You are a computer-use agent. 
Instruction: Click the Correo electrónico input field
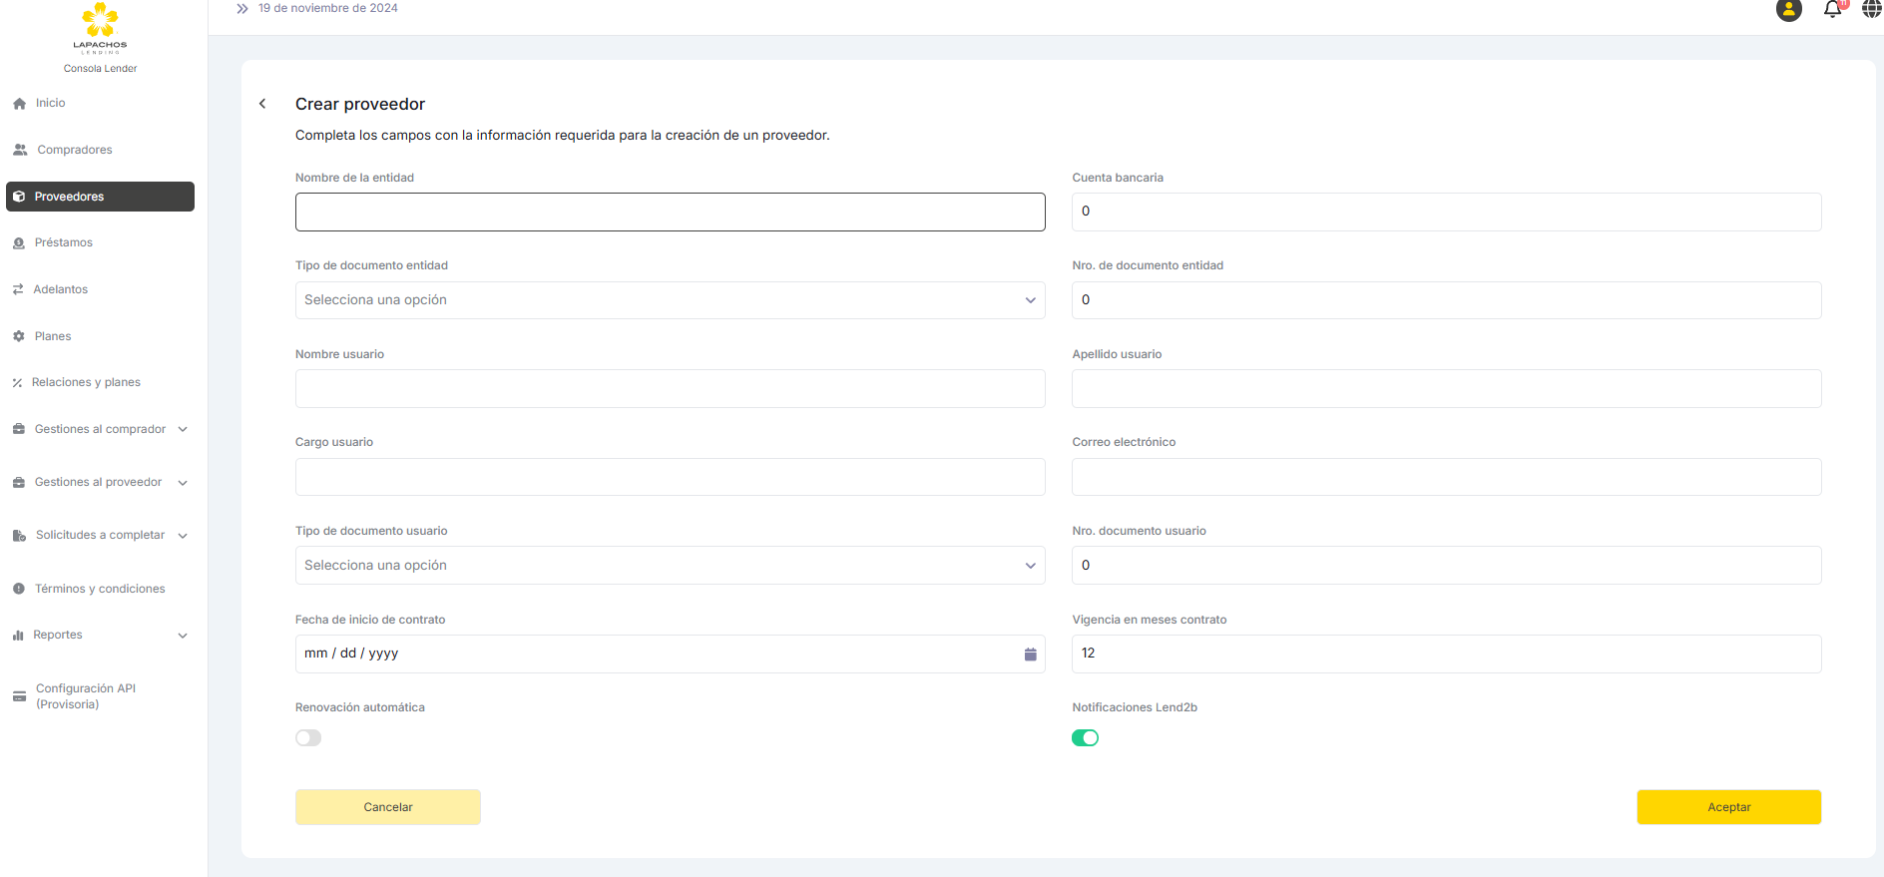(1446, 477)
